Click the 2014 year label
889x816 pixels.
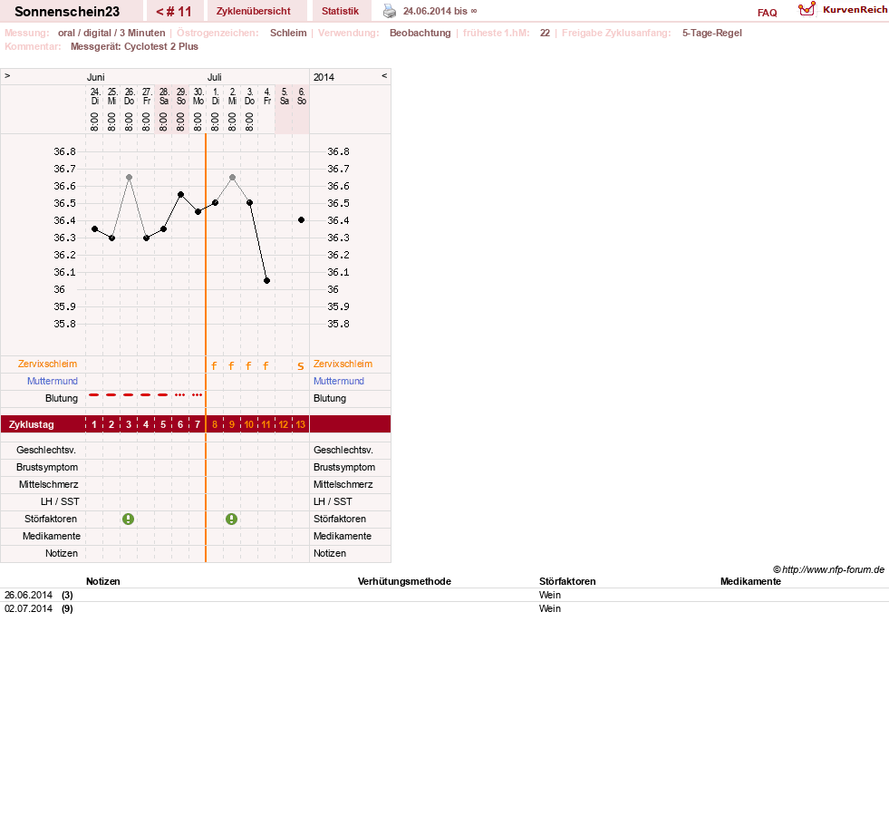point(324,77)
